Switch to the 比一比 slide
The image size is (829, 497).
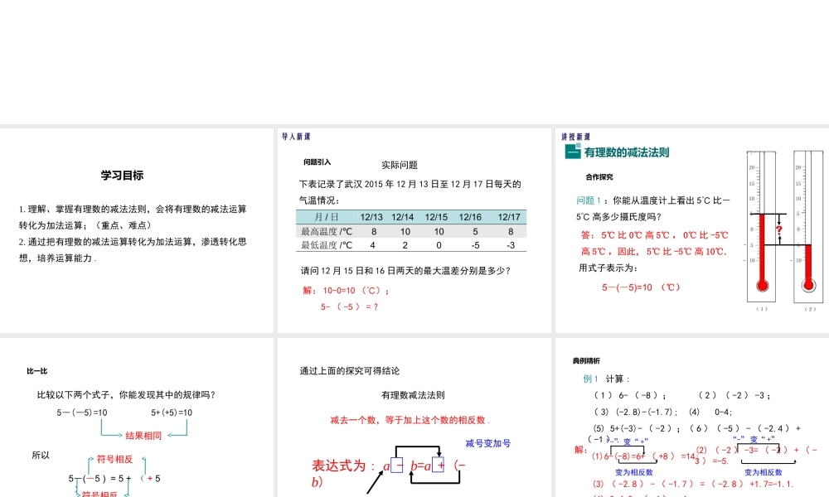coord(36,369)
